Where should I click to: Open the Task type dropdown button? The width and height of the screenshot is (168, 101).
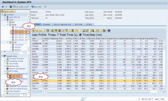[x=38, y=31]
